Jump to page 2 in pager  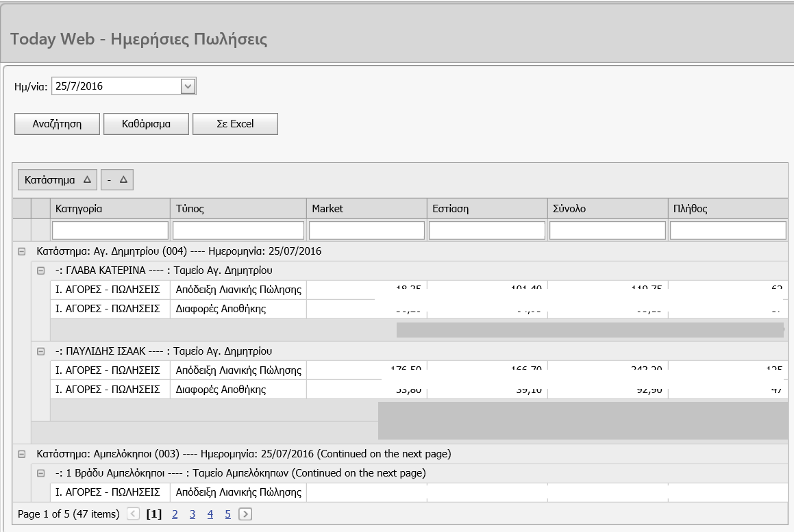[x=175, y=514]
